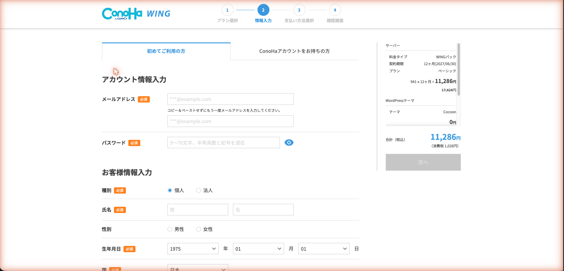Click the ベーシック plan value
The image size is (564, 271).
pyautogui.click(x=447, y=71)
